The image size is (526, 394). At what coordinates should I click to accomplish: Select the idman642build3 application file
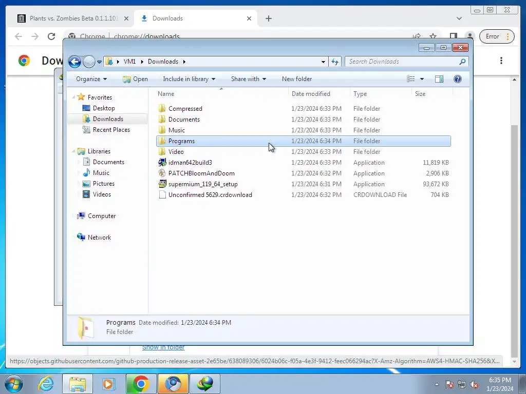click(190, 163)
